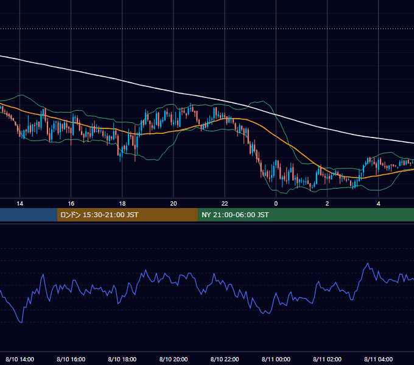
Task: Click the 0 hour label on price chart axis
Action: tap(276, 204)
